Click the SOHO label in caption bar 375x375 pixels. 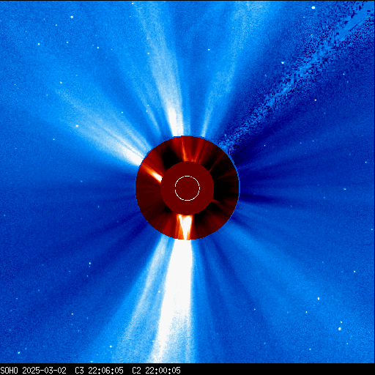pyautogui.click(x=10, y=371)
